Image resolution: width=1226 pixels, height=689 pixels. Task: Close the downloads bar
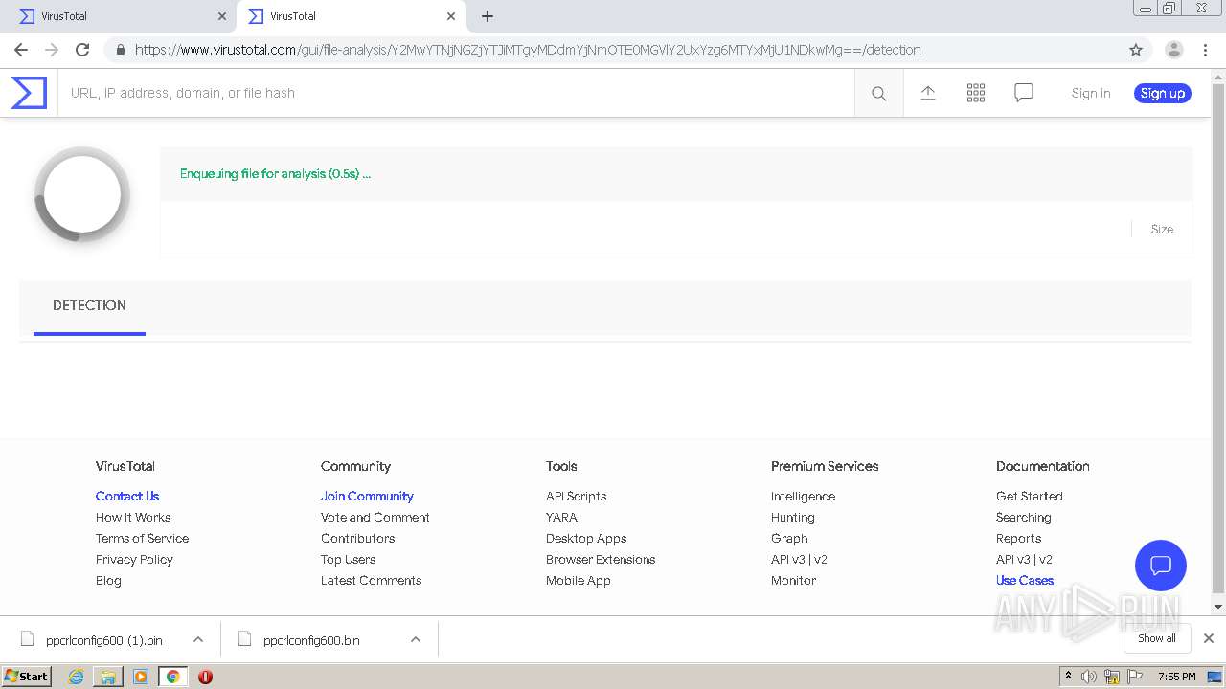tap(1209, 638)
